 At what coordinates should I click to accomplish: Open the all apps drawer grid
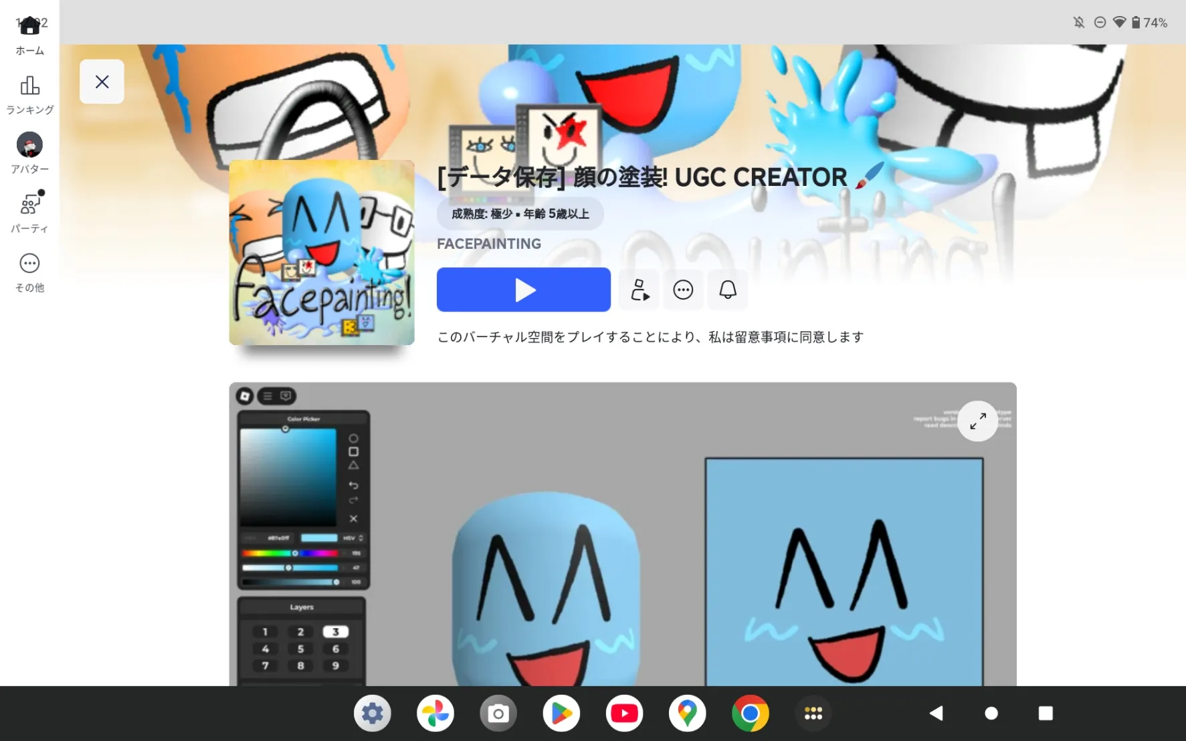click(813, 714)
